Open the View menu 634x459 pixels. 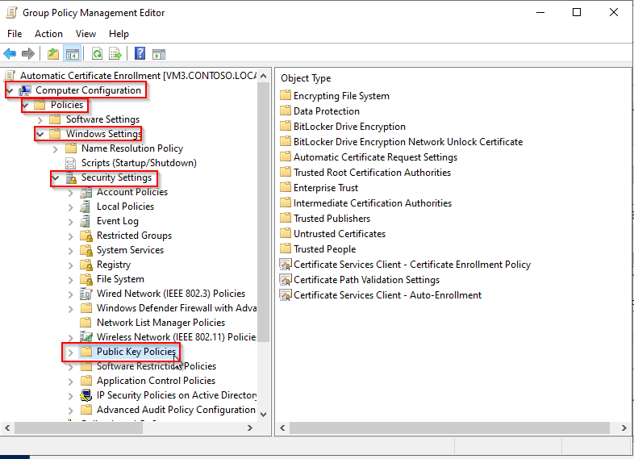coord(86,34)
